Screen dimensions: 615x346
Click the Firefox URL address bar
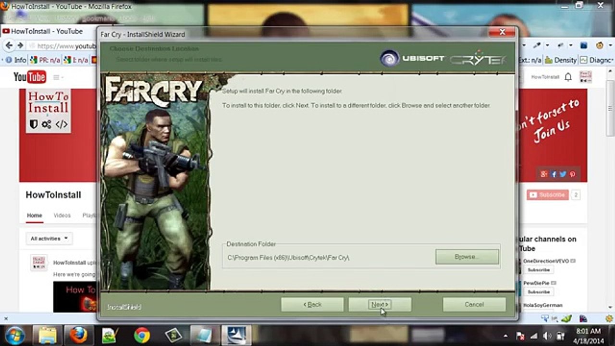tap(62, 46)
